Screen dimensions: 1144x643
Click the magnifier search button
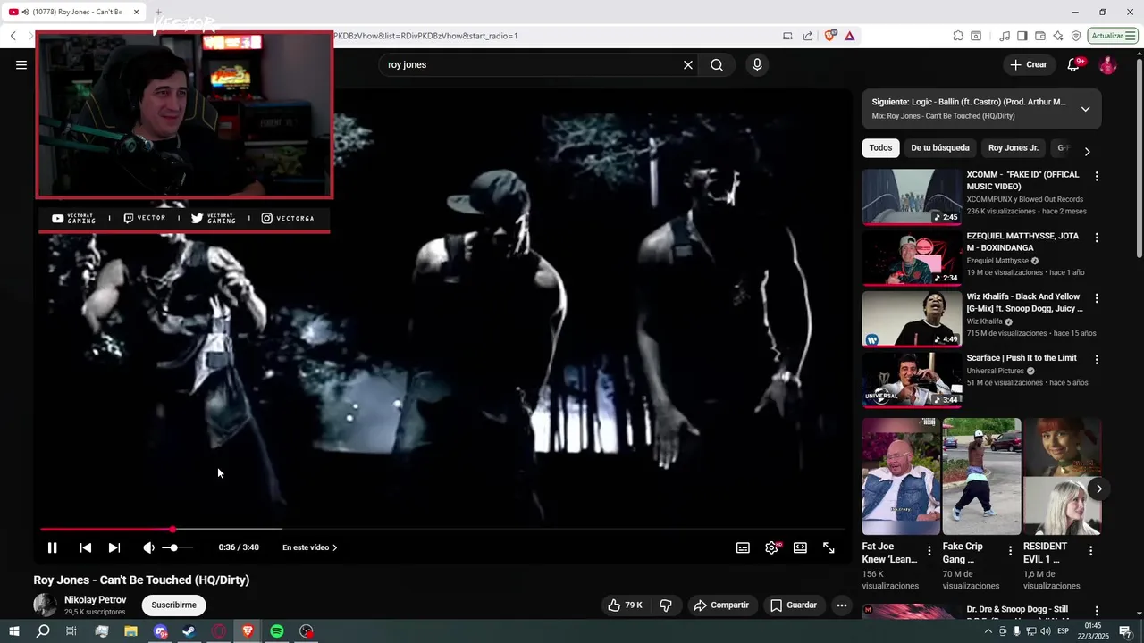717,64
